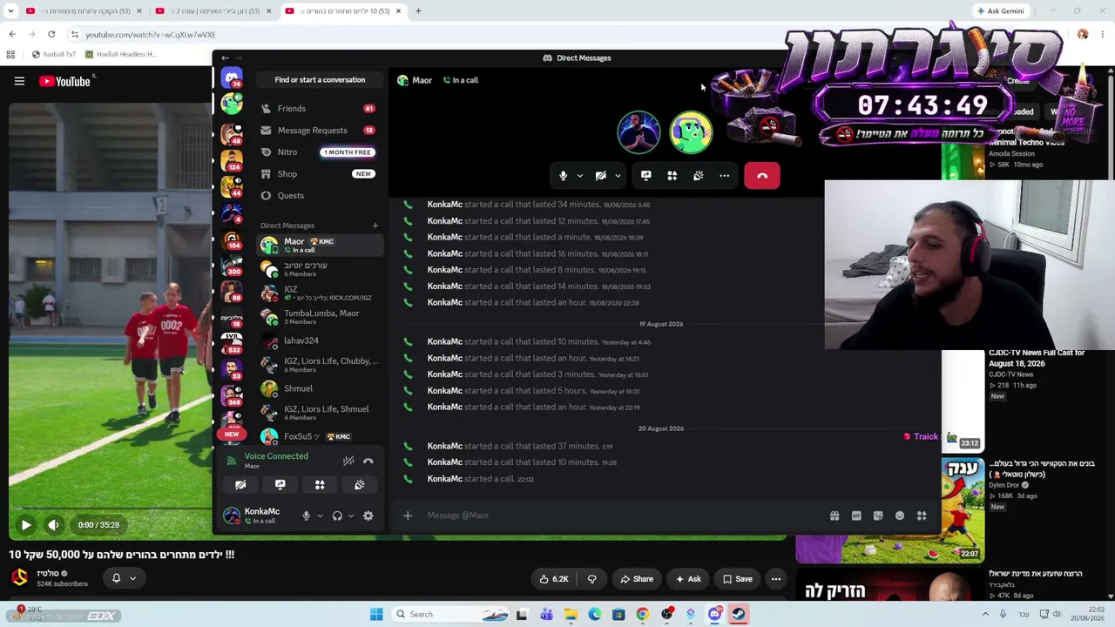
Task: Show hidden system tray icons
Action: (x=985, y=614)
